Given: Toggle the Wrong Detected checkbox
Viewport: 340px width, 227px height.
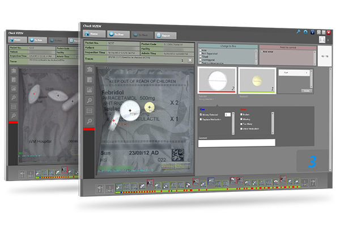Looking at the screenshot, I should click(x=201, y=115).
